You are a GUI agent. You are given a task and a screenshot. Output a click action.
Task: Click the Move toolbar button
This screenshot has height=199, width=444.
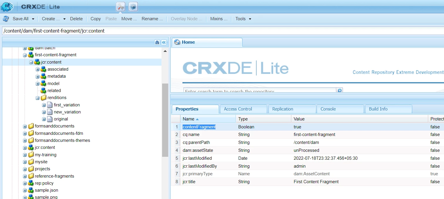coord(129,19)
